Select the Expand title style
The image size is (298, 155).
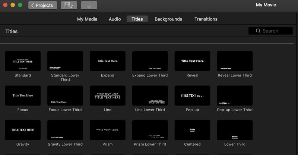[x=108, y=61]
